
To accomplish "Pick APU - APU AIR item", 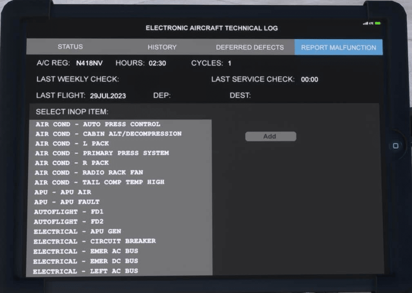I will (x=62, y=192).
